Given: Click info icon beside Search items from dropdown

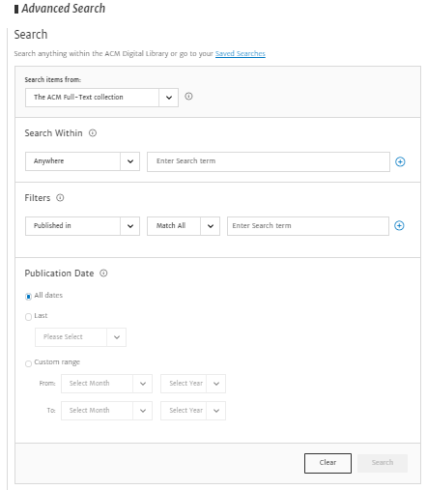Looking at the screenshot, I should [188, 97].
